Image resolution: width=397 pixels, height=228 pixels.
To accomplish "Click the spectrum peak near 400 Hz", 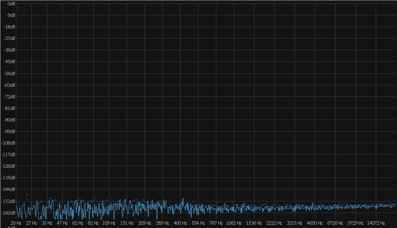I will click(x=183, y=199).
